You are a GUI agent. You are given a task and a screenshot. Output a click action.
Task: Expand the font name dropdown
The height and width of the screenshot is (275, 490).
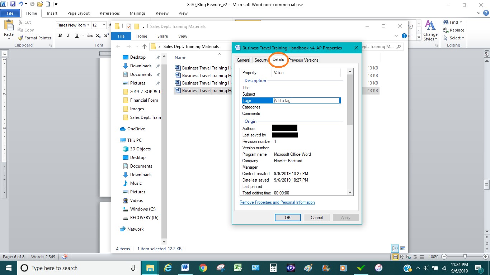click(x=88, y=25)
